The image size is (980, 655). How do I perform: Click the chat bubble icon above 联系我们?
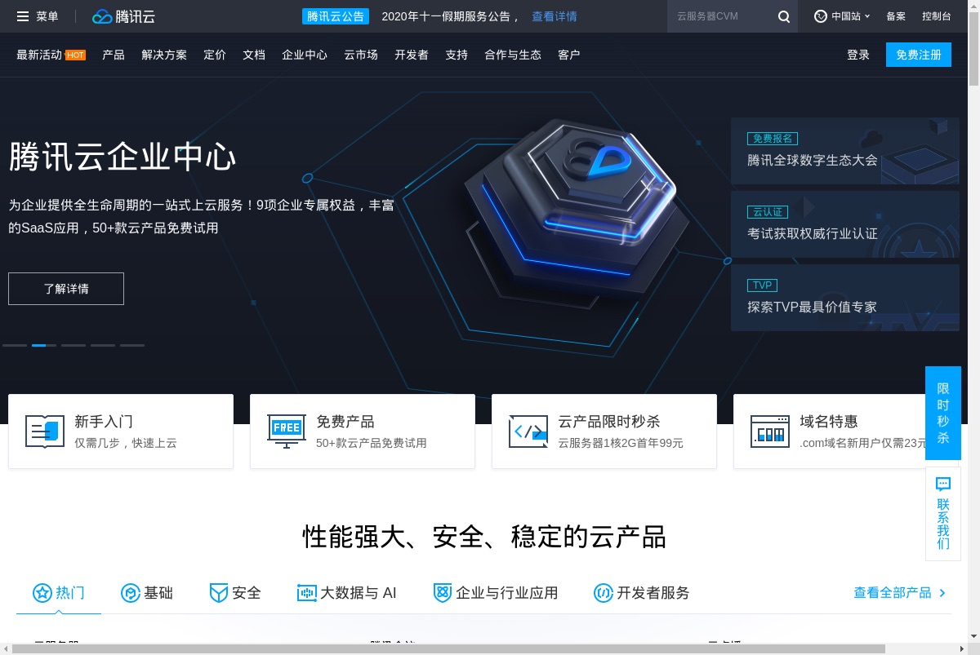(x=943, y=485)
